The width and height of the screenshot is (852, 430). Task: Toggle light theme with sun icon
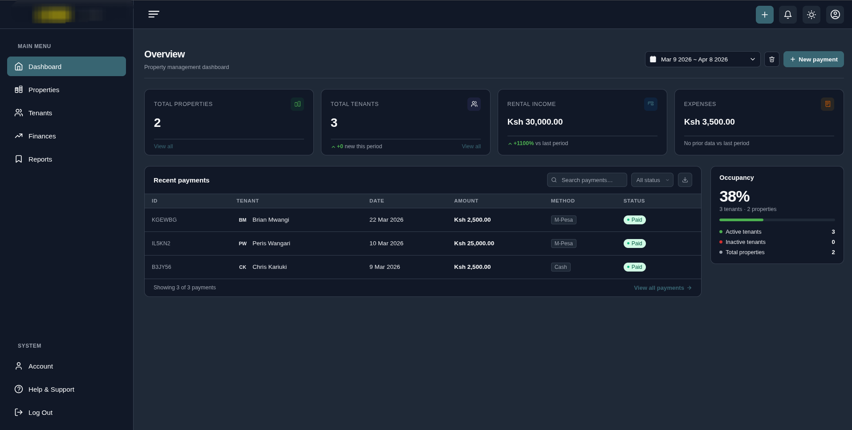811,15
